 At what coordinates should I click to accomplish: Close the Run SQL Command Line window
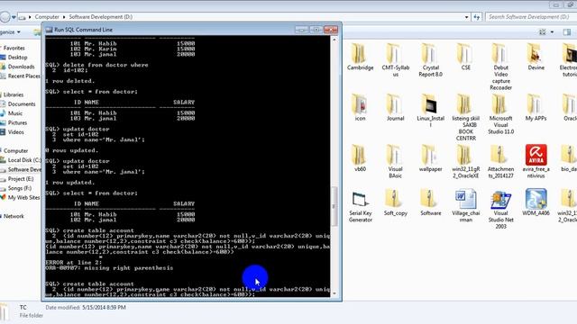(331, 30)
